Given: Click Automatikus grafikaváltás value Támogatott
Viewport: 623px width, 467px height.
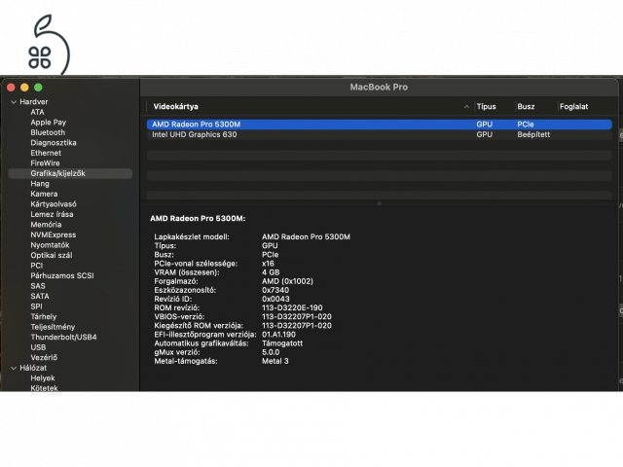Looking at the screenshot, I should (x=282, y=343).
